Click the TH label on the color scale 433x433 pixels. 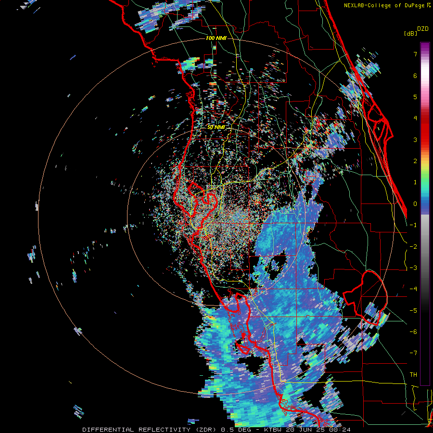413,374
